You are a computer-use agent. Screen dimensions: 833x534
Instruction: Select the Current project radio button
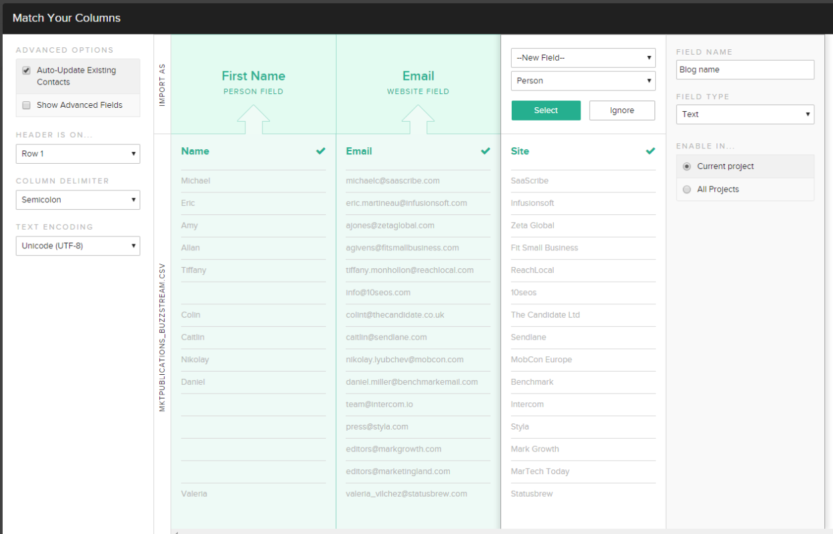point(686,166)
